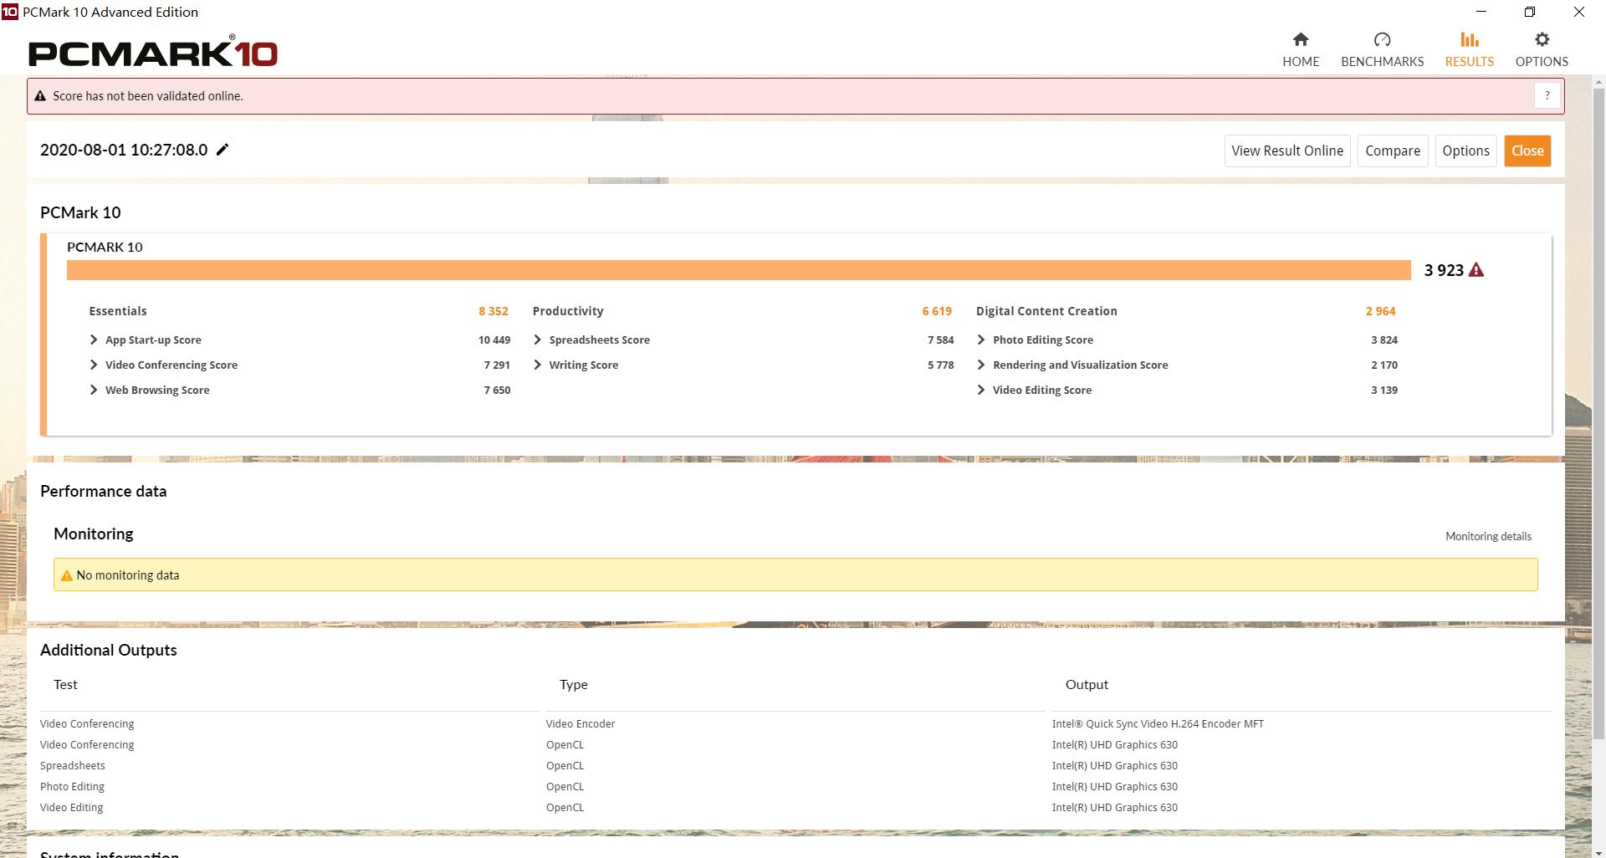1606x858 pixels.
Task: Click the Digital Content Creation heading
Action: (1046, 311)
